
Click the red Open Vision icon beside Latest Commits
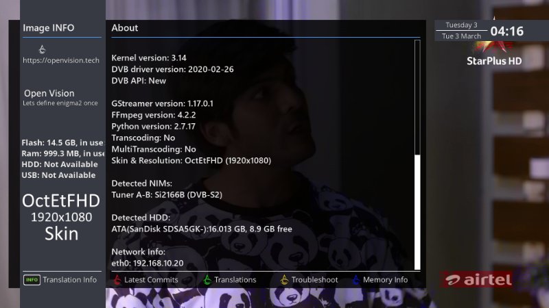[x=117, y=279]
